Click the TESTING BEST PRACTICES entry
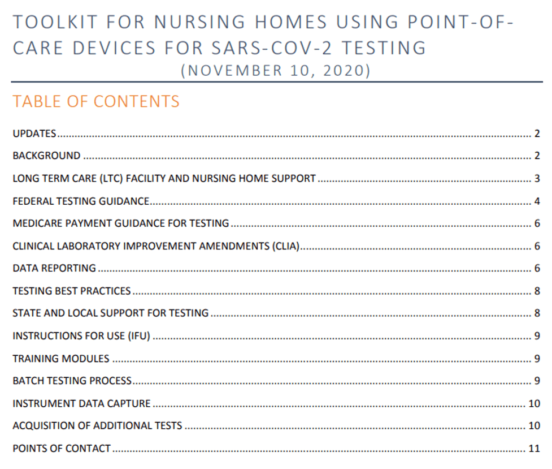The width and height of the screenshot is (552, 469). 72,291
